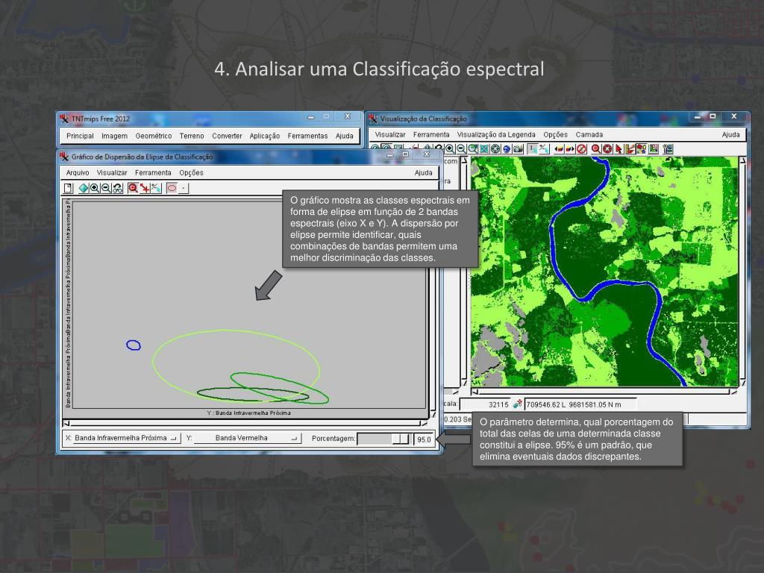The height and width of the screenshot is (573, 764).
Task: Go to previous view with left arrow icon
Action: (559, 149)
